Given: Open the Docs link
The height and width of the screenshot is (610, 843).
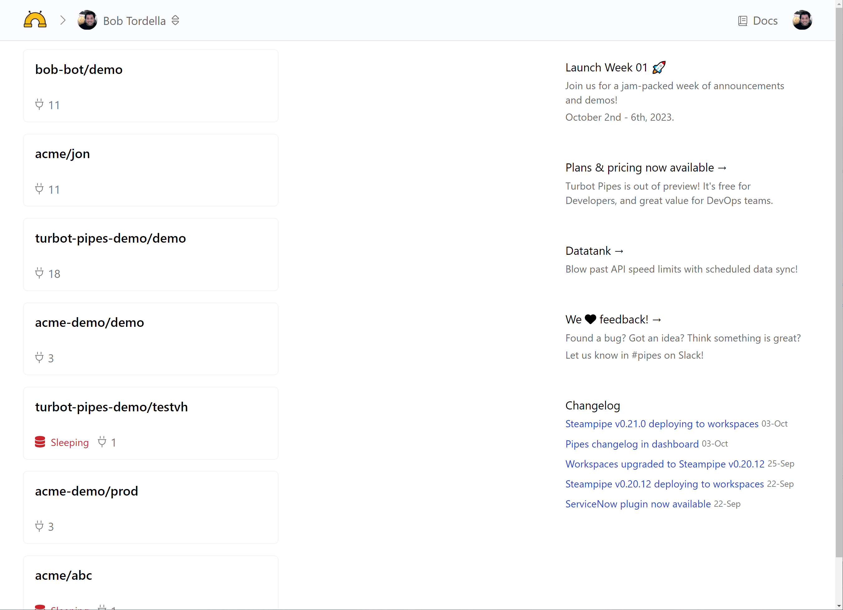Looking at the screenshot, I should click(x=757, y=21).
